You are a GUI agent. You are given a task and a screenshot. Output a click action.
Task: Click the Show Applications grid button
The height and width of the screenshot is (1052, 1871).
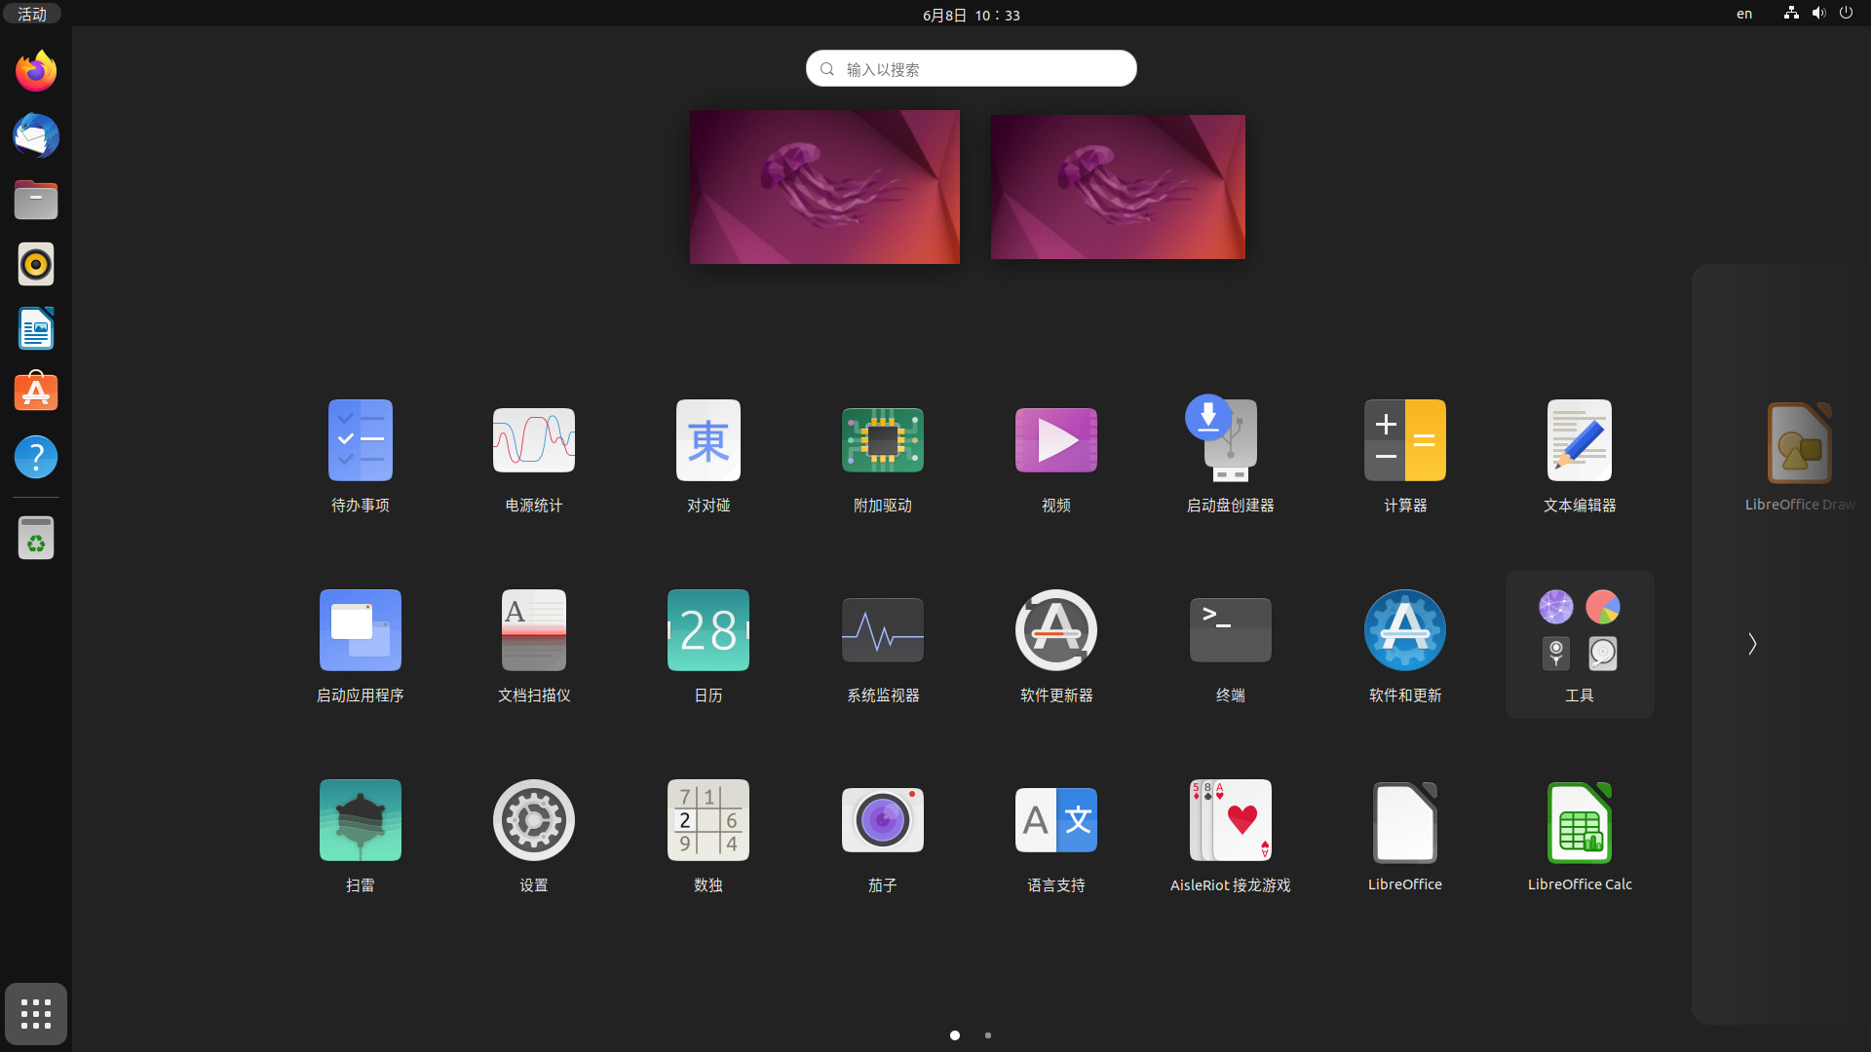pos(35,1013)
